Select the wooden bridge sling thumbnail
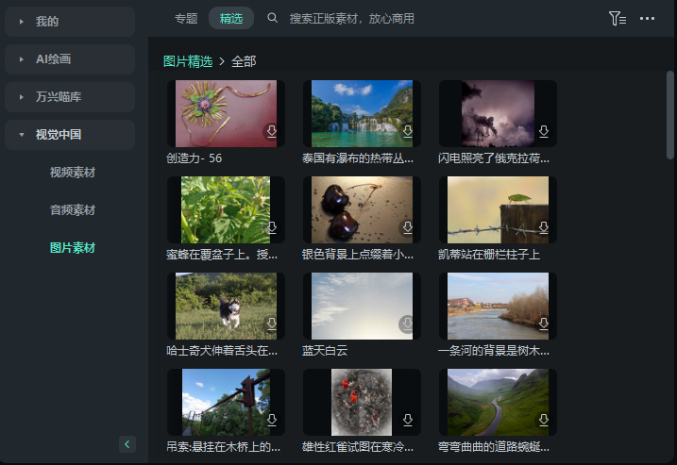This screenshot has height=465, width=677. (x=226, y=402)
